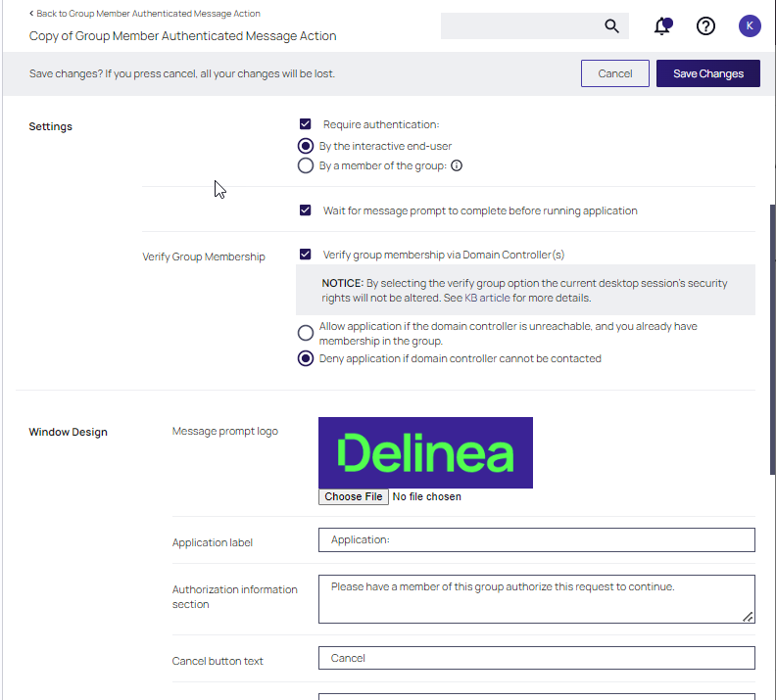Click Cancel button in save banner
Image resolution: width=776 pixels, height=700 pixels.
click(614, 73)
